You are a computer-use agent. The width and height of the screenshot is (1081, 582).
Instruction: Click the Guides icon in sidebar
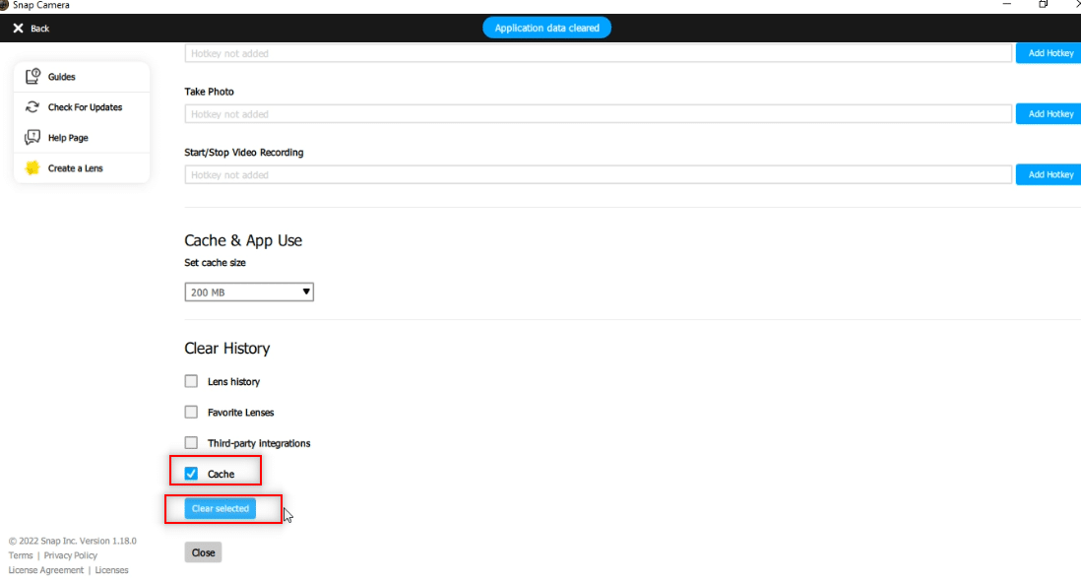(32, 77)
